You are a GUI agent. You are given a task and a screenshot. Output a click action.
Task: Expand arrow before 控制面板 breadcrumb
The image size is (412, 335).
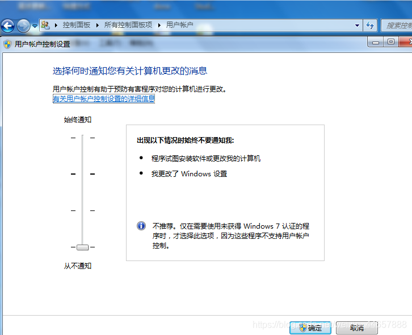[56, 25]
